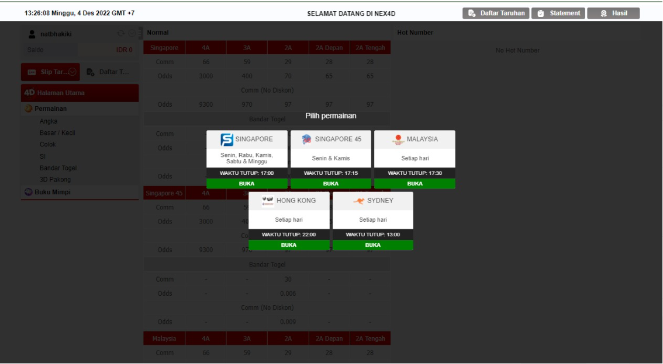Click the SELAMAT DATANG DI NEX4D title
The image size is (663, 364).
click(x=351, y=13)
